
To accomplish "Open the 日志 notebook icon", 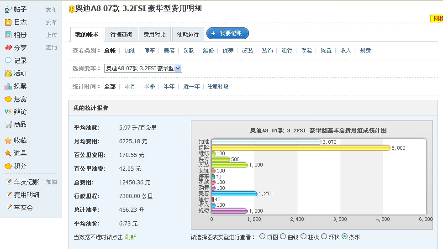I will click(8, 22).
